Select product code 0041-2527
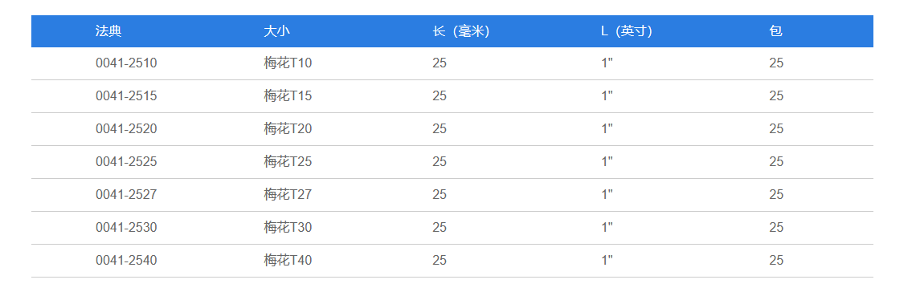 126,194
